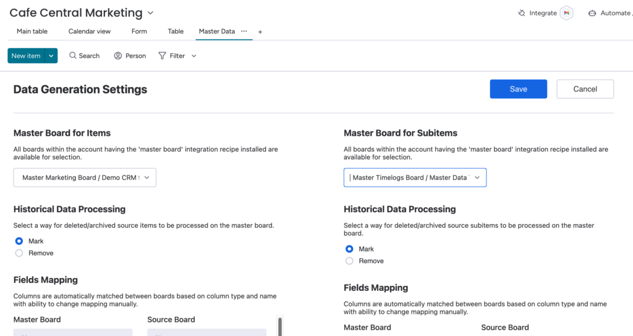Click the Filter funnel icon

coord(163,56)
